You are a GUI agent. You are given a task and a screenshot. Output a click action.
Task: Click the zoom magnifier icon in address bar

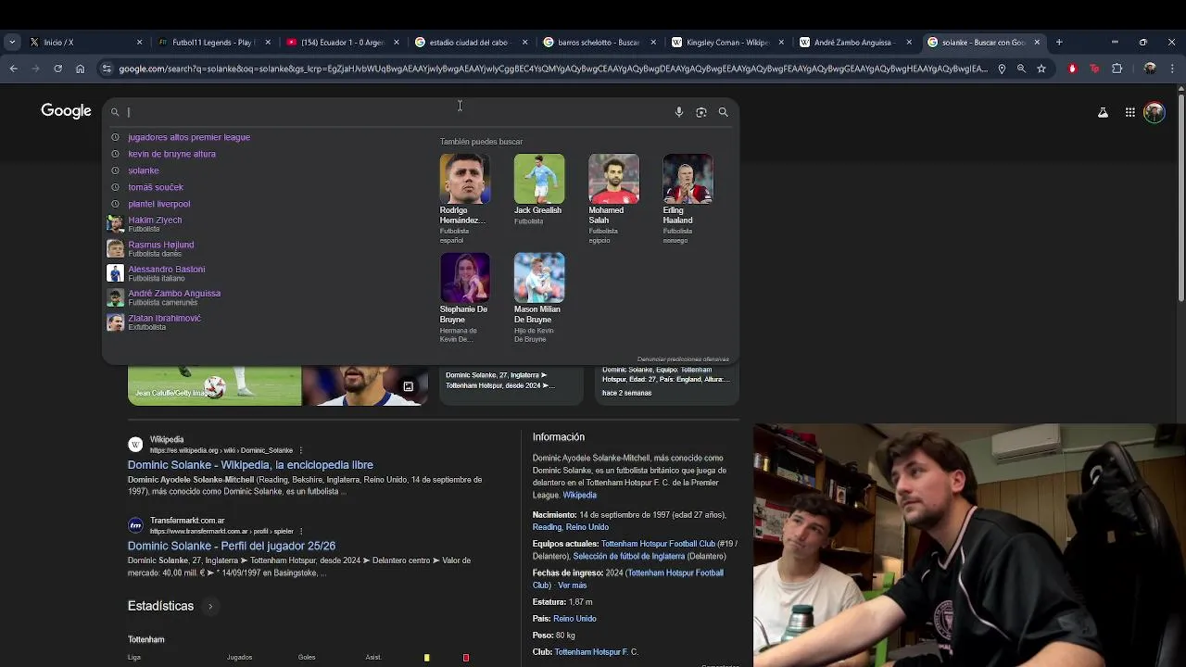1021,69
